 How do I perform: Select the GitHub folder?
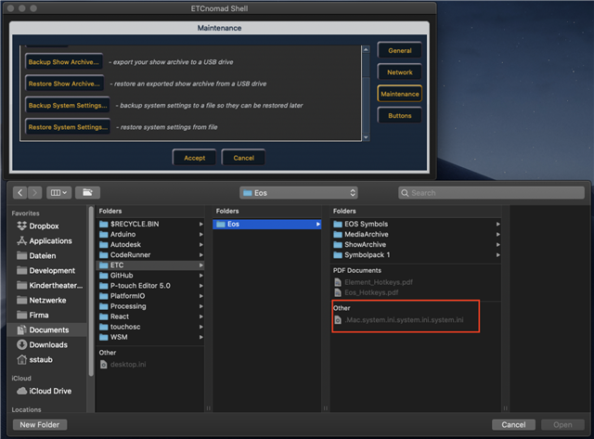[150, 276]
